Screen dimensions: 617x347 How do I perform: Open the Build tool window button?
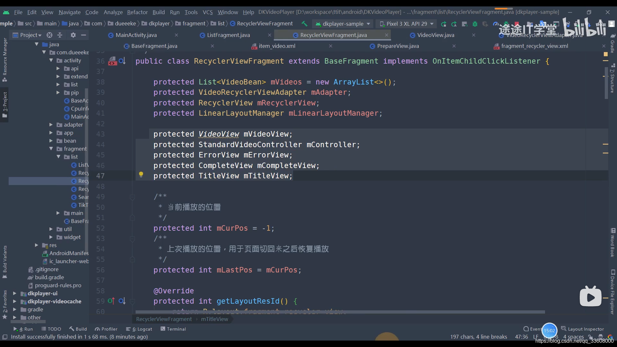pyautogui.click(x=78, y=329)
